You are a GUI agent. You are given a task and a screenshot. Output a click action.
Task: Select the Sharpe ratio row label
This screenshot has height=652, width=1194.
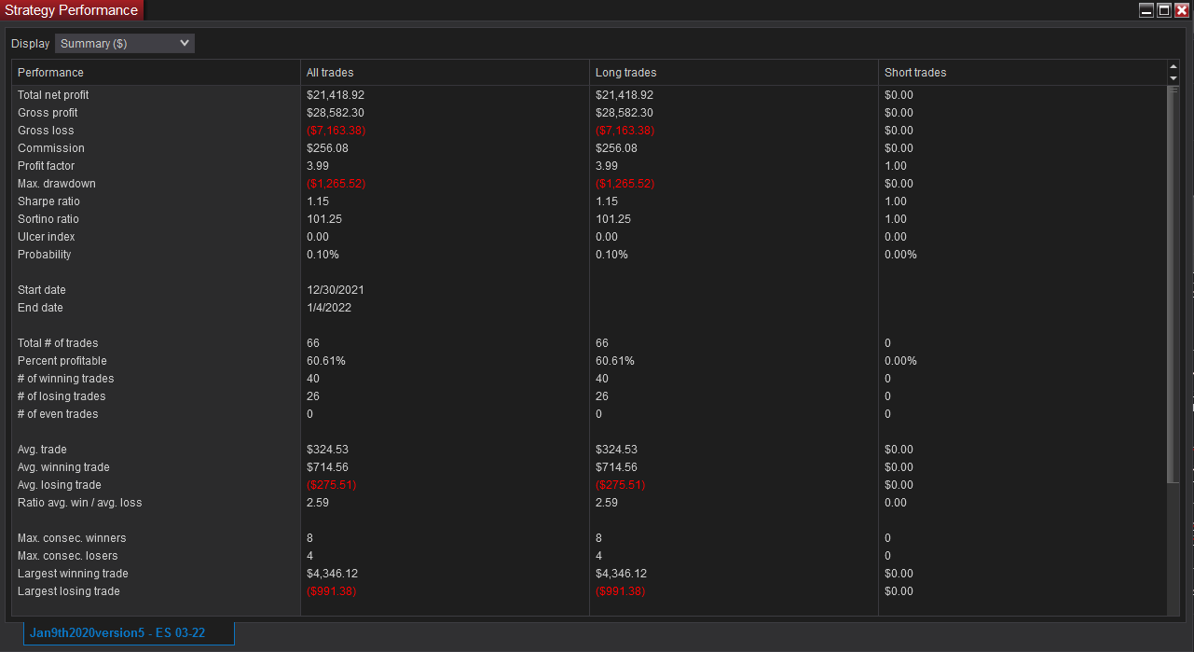[x=48, y=201]
